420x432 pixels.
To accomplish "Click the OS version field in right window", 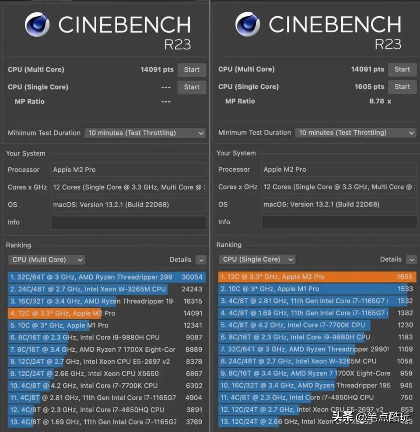I will [x=339, y=204].
